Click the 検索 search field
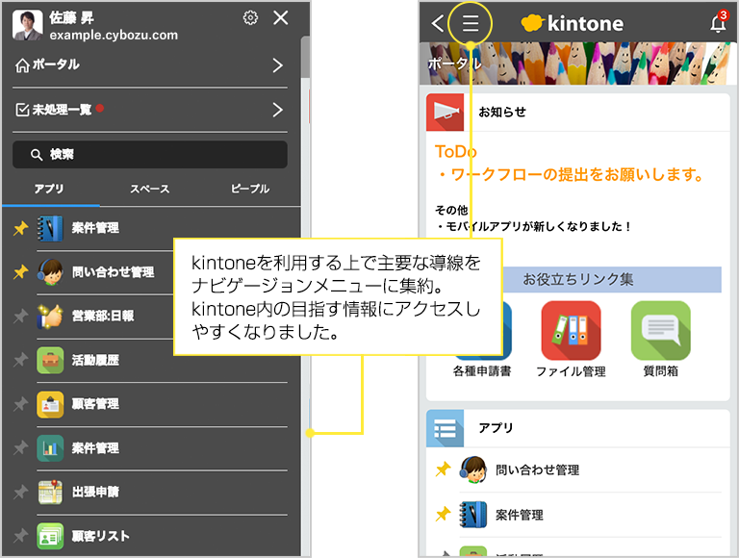 pos(150,154)
